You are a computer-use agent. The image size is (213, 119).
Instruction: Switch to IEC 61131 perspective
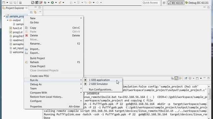point(176,3)
